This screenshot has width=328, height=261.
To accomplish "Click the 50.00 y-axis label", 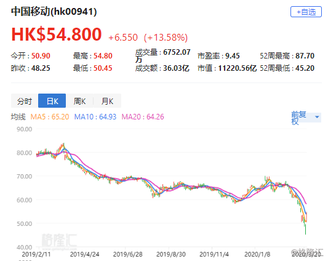I will click(25, 223).
